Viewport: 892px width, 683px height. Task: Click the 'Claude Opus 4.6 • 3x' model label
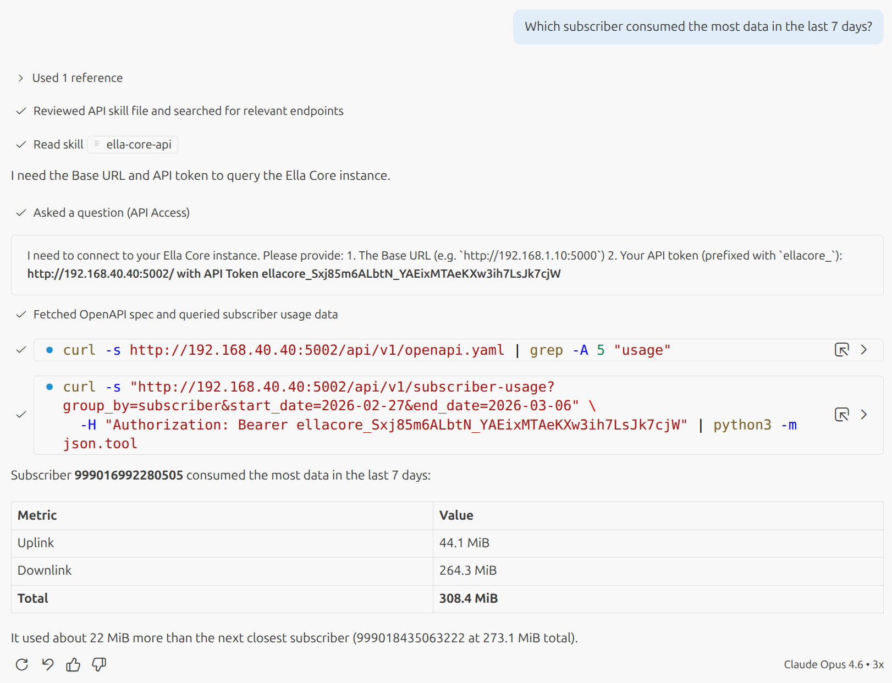pos(833,664)
